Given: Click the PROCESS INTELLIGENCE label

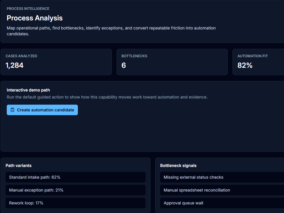Looking at the screenshot, I should [x=28, y=8].
